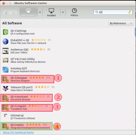Click 'Share files over the DC++ network'
The width and height of the screenshot is (136, 135).
pos(28,43)
